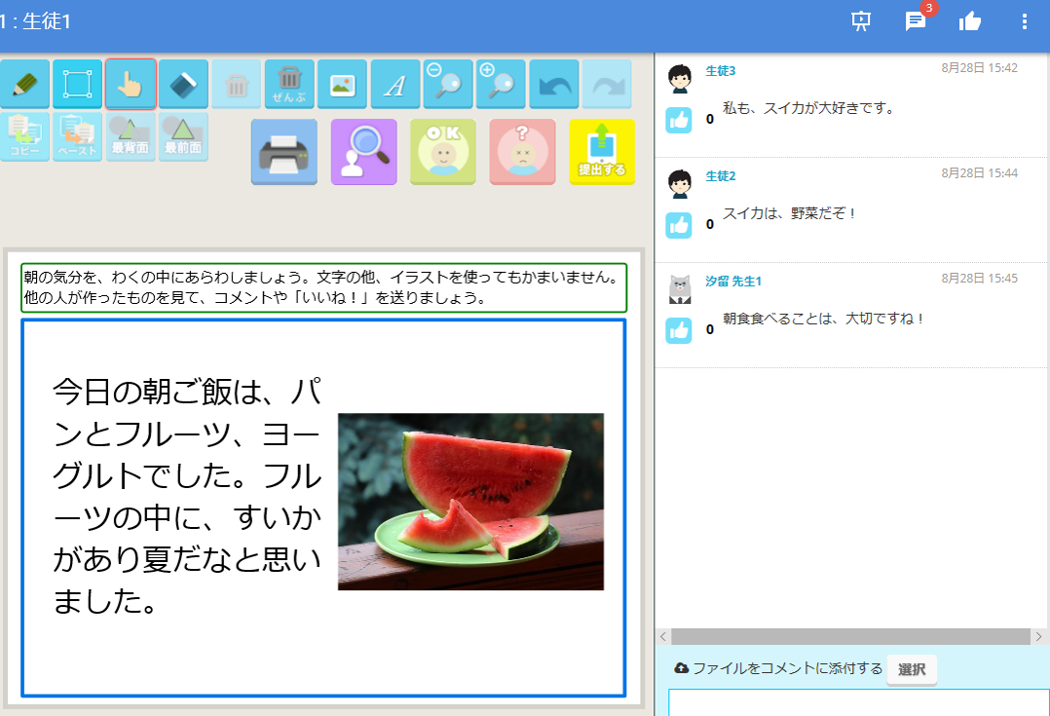
Task: Select the watermelon image on canvas
Action: 470,502
